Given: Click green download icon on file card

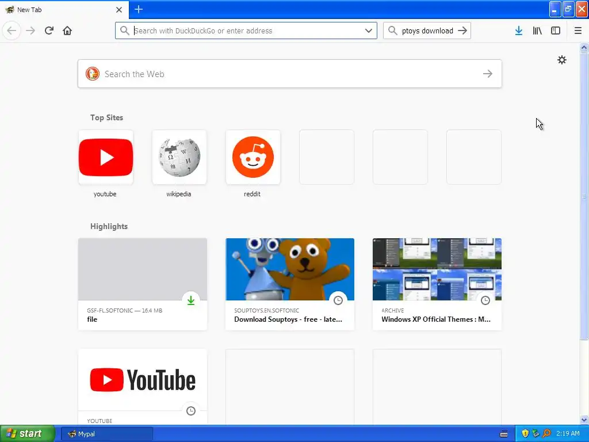Looking at the screenshot, I should pyautogui.click(x=191, y=300).
